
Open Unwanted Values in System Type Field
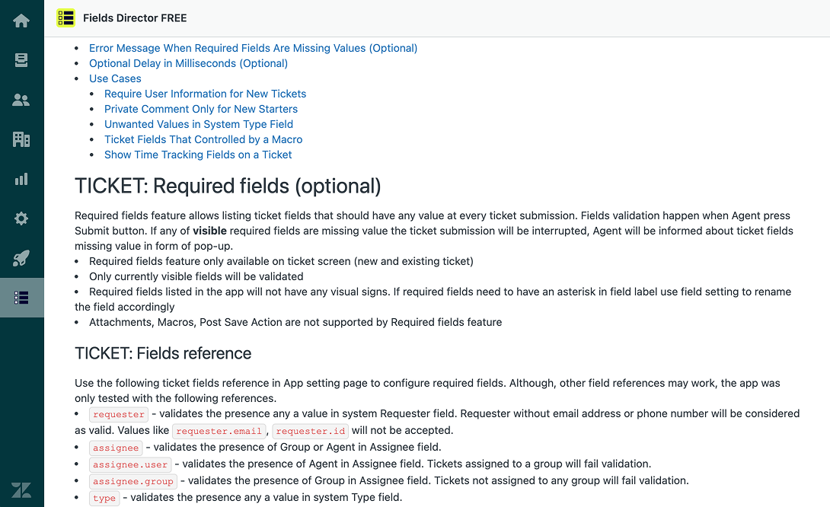[x=199, y=124]
